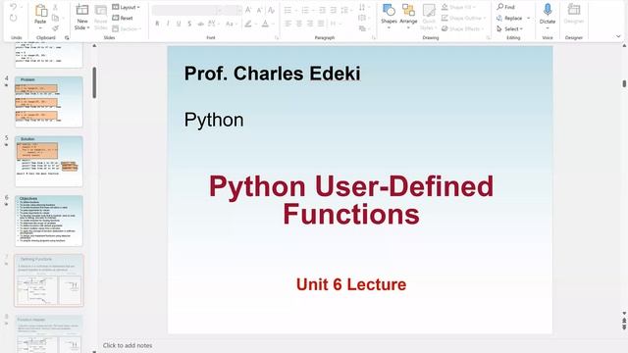Click the Undo arrow icon
Image resolution: width=628 pixels, height=353 pixels.
[13, 7]
